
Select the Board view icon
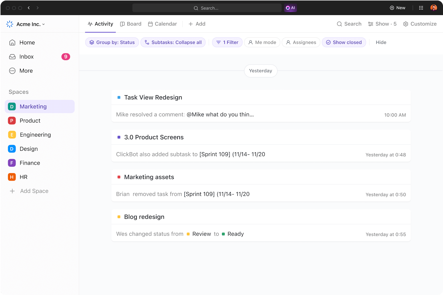[123, 24]
